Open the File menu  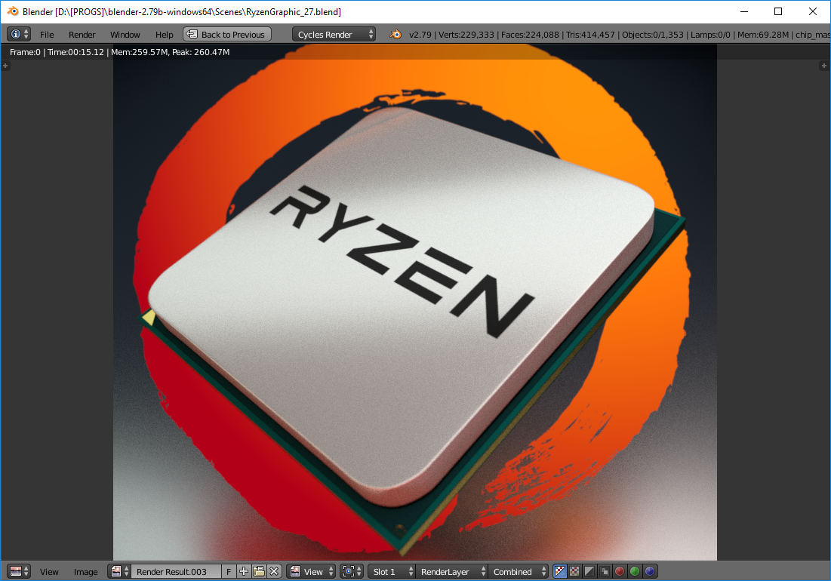(x=47, y=35)
